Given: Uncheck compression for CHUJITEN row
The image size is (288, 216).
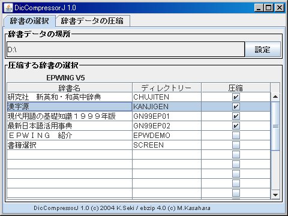Looking at the screenshot, I should tap(236, 97).
